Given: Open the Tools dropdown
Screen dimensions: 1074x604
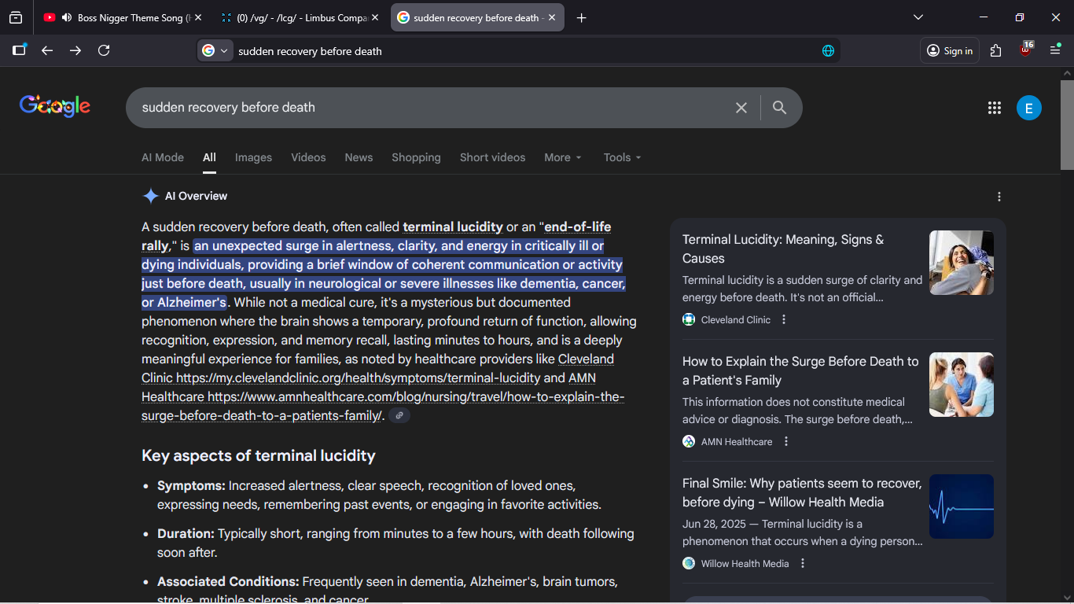Looking at the screenshot, I should point(623,157).
